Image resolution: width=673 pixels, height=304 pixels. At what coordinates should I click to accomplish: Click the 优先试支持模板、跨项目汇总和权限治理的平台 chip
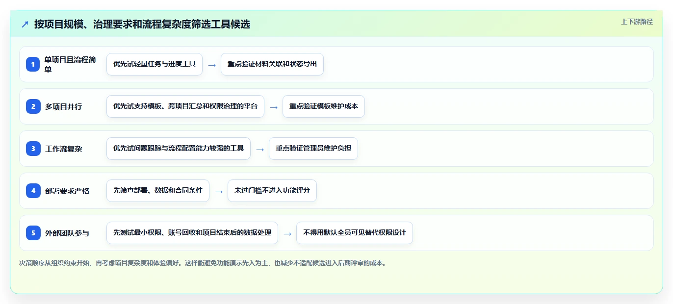pyautogui.click(x=185, y=106)
